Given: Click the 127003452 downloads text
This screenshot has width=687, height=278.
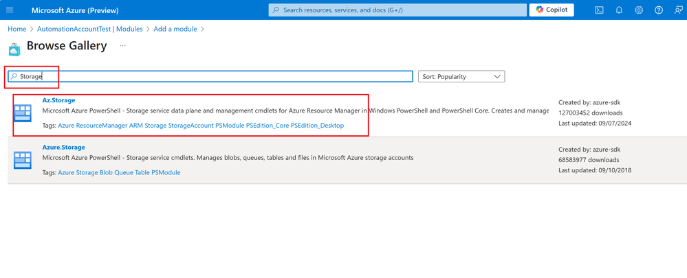Looking at the screenshot, I should click(x=590, y=113).
